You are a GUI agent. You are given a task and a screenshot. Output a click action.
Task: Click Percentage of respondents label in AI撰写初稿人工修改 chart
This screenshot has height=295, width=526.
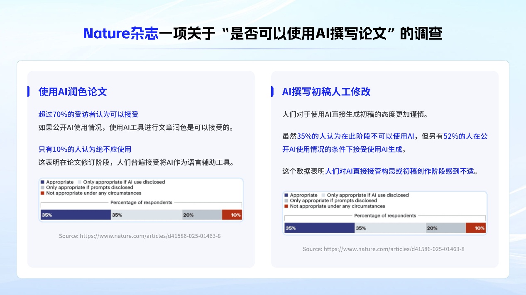pyautogui.click(x=385, y=216)
